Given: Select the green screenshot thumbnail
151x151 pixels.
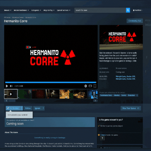Looking at the screenshot, I should (x=25, y=94).
